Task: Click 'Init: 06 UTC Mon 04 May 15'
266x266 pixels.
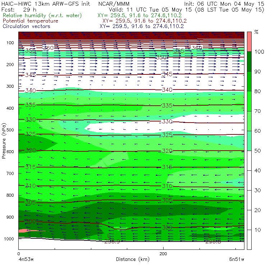Action: pyautogui.click(x=224, y=4)
